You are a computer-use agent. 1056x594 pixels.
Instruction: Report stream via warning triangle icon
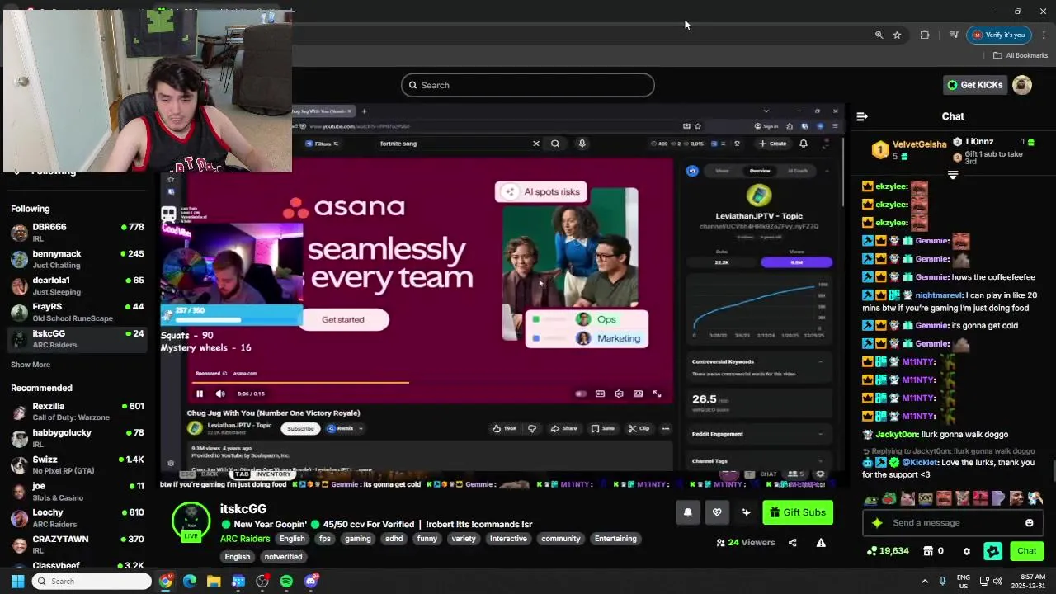pos(821,543)
